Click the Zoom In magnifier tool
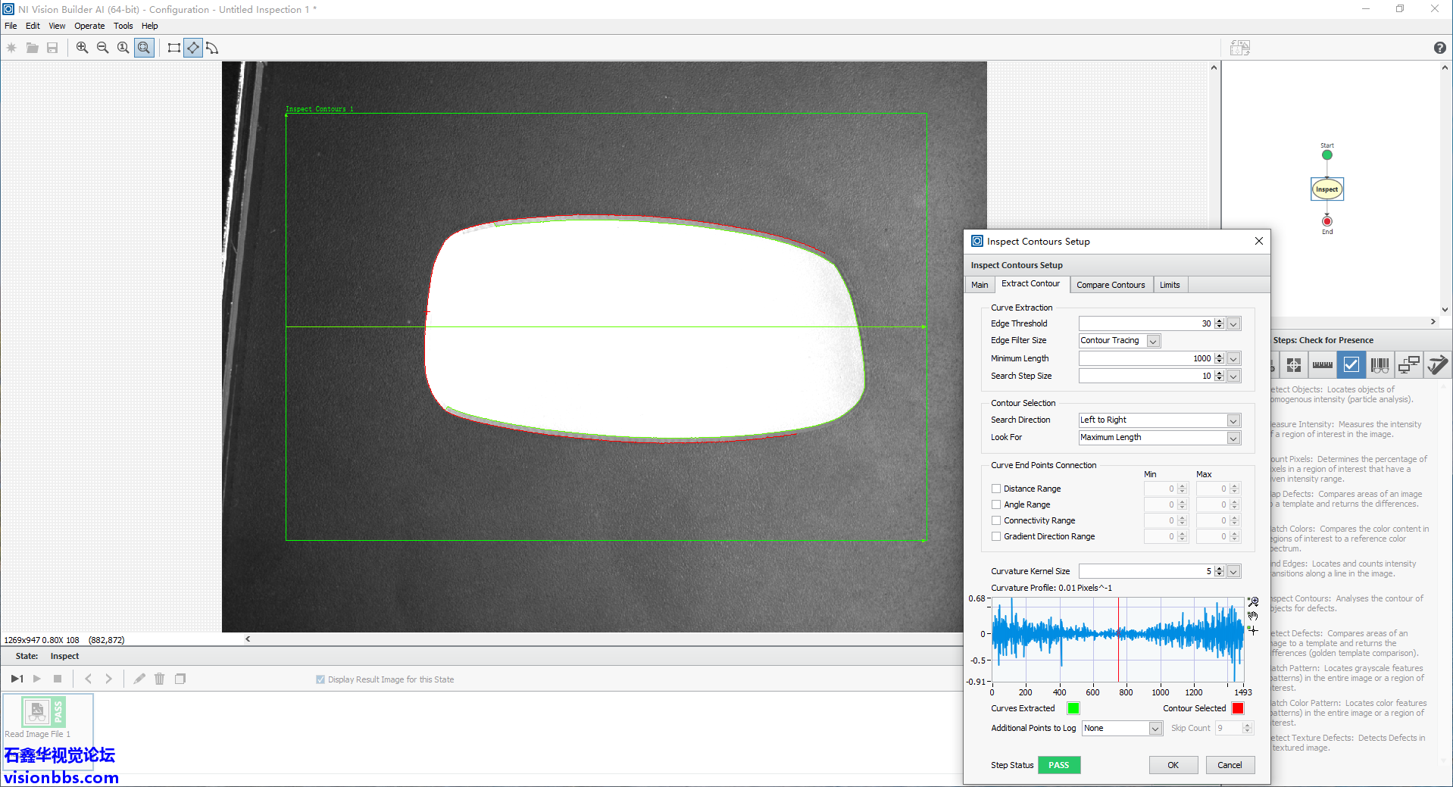The width and height of the screenshot is (1453, 787). tap(82, 48)
